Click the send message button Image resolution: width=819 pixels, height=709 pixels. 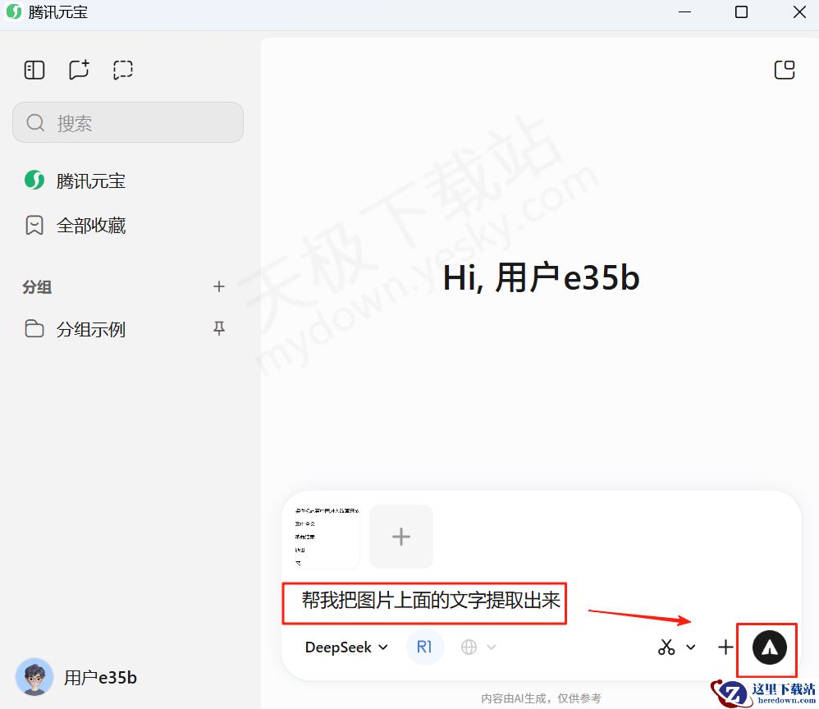coord(767,648)
